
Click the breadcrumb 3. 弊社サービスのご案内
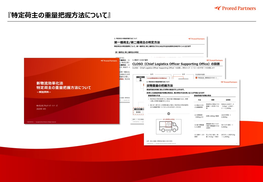coord(140,60)
